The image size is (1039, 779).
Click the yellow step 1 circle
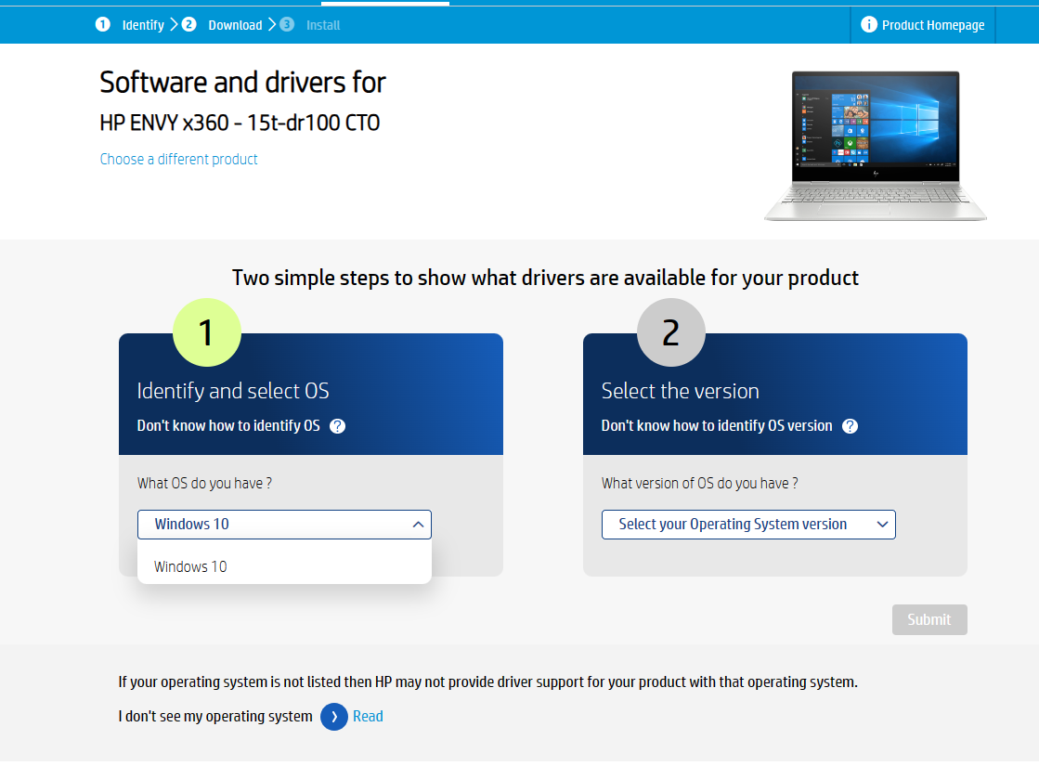(x=207, y=331)
